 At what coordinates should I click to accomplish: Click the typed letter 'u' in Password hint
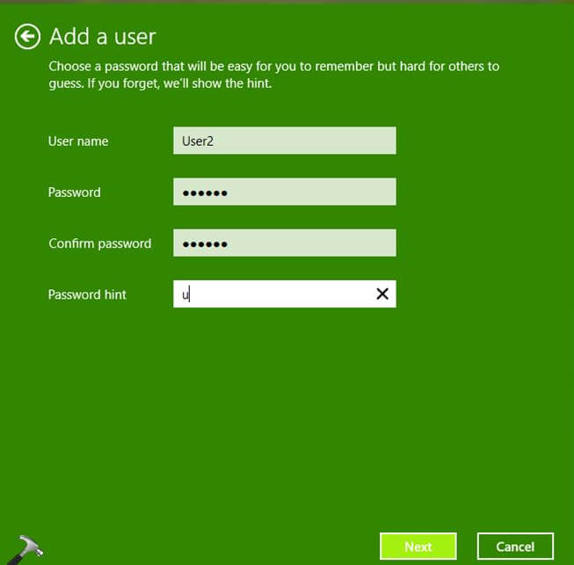point(185,295)
